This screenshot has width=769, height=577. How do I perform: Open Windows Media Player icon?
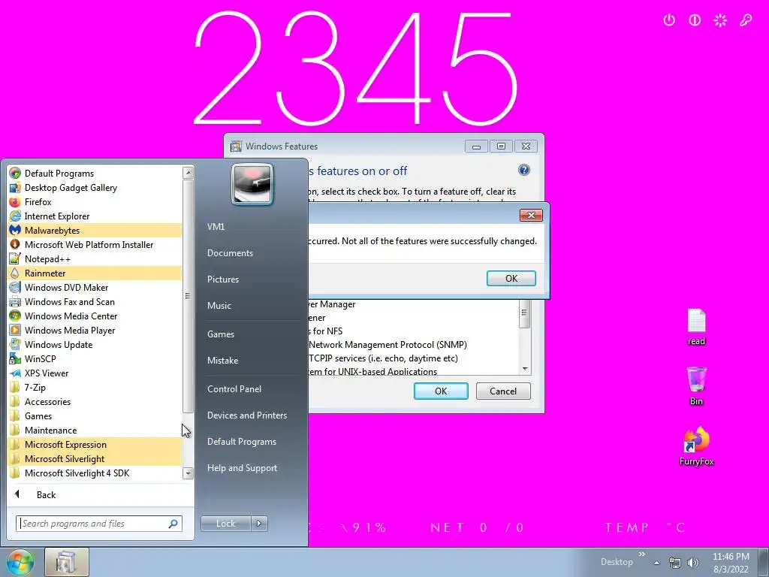tap(15, 330)
